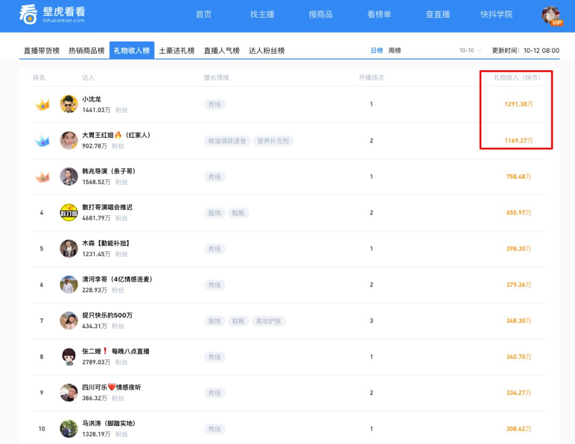Open the 快抖学院 navigation menu item
Viewport: 575px width, 444px height.
(x=496, y=15)
